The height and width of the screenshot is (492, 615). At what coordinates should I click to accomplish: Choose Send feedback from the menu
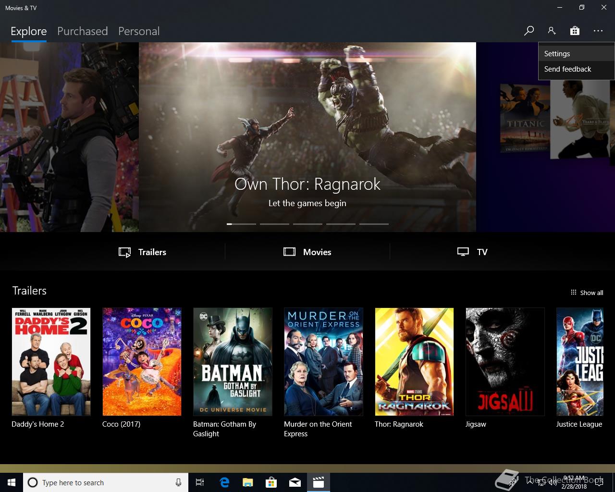tap(576, 69)
